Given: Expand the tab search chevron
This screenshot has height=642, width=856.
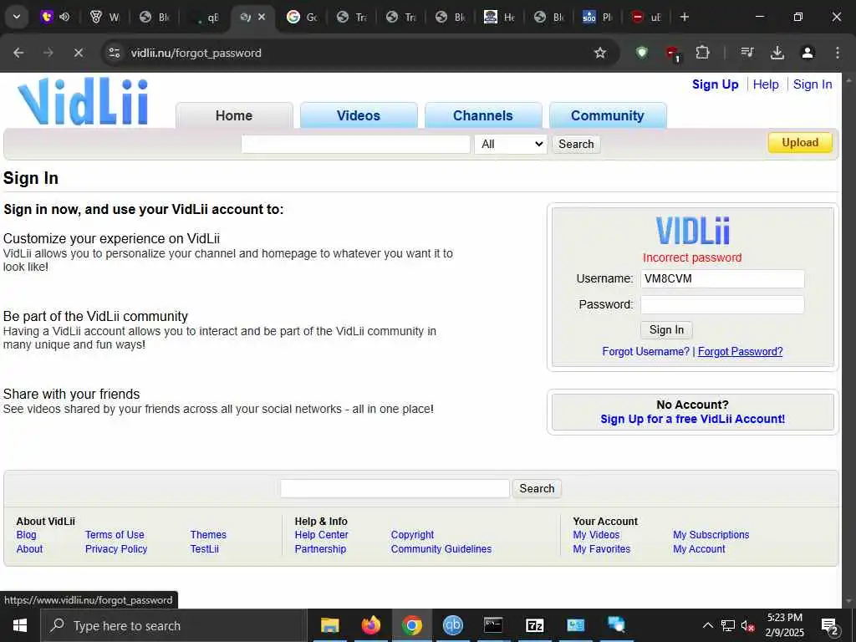Looking at the screenshot, I should (17, 17).
